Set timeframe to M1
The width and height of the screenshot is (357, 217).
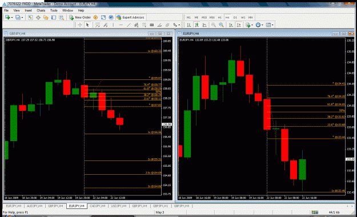(188, 18)
